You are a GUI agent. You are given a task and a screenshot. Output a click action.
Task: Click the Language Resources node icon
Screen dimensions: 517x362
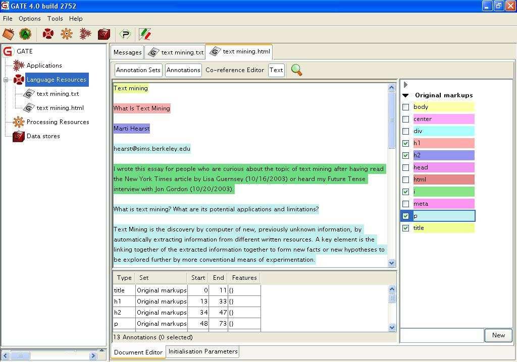pyautogui.click(x=19, y=79)
